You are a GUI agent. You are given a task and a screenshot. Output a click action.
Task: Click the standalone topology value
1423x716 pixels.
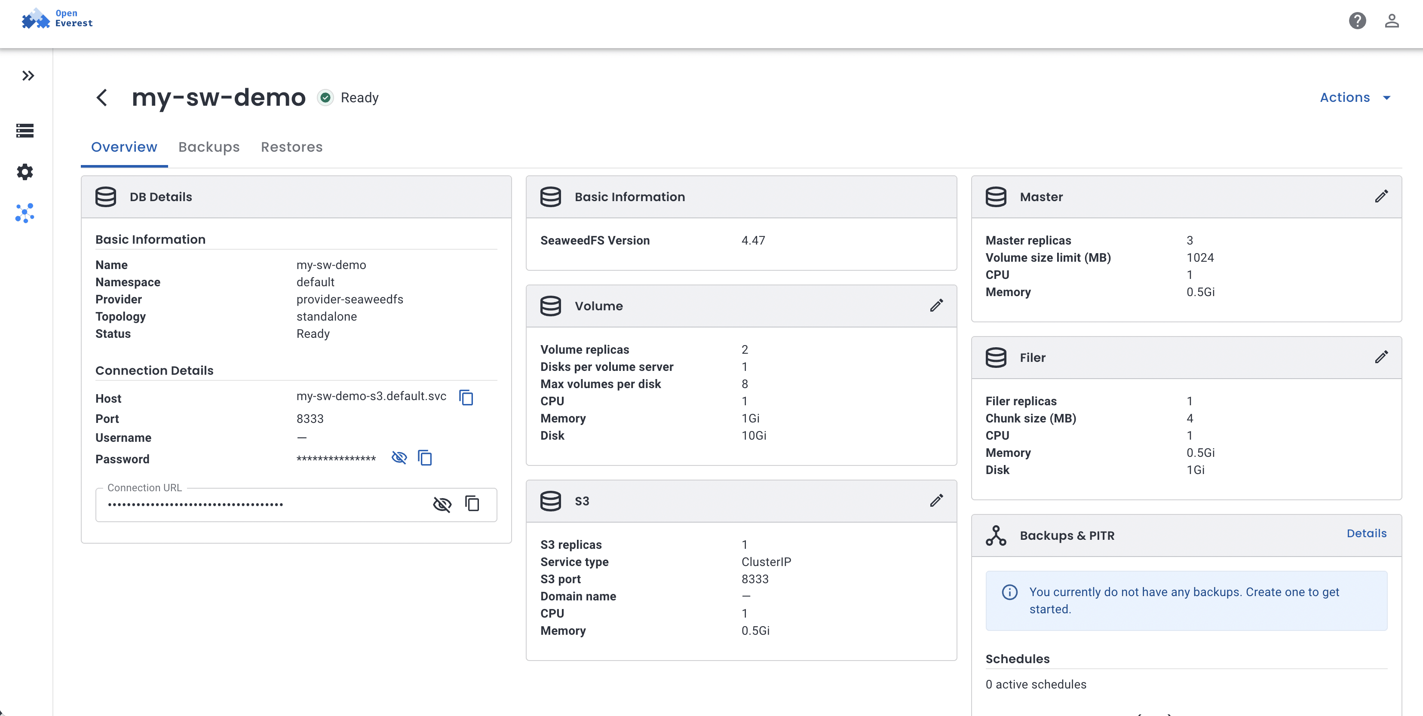tap(326, 316)
